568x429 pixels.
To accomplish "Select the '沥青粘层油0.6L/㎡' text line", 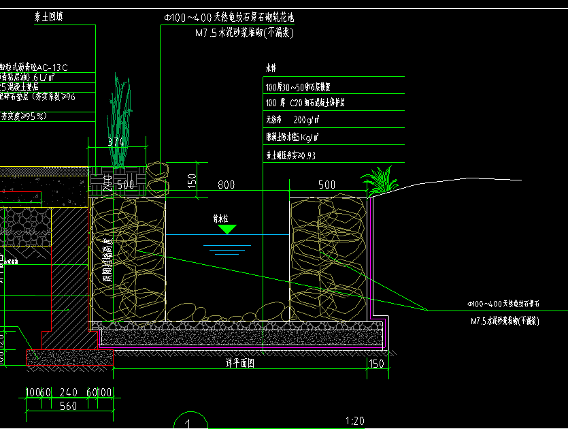I will coord(27,77).
